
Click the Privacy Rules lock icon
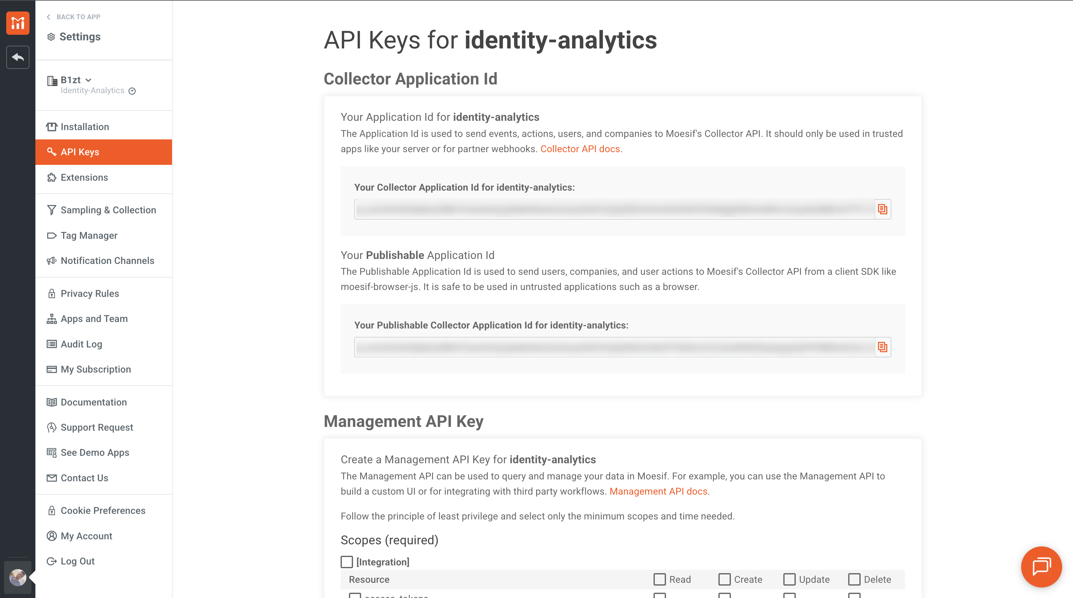click(52, 294)
